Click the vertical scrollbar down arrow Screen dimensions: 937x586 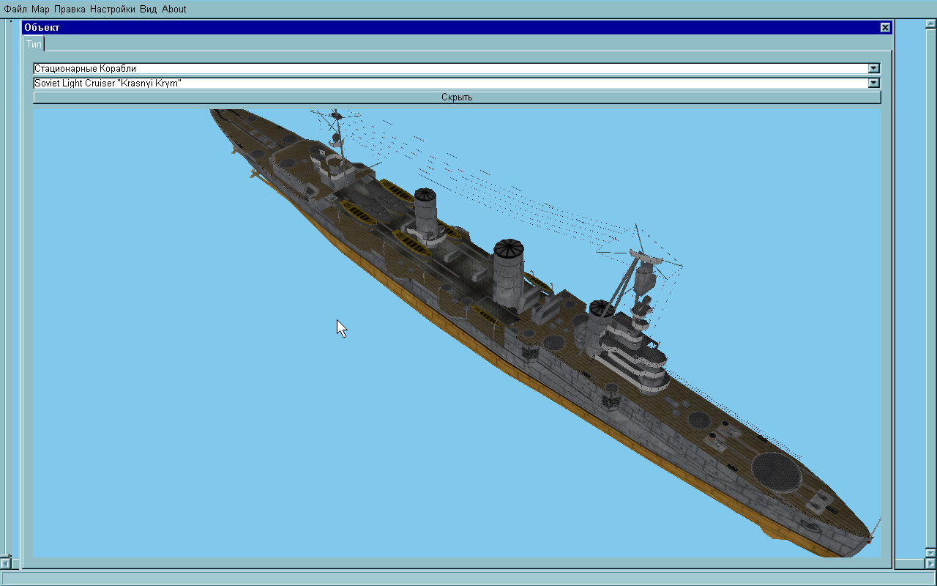tap(931, 553)
